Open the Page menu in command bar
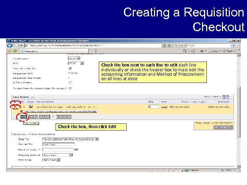 (214, 51)
